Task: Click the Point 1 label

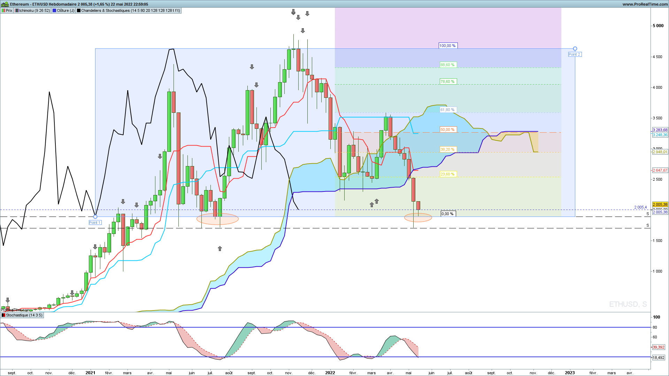Action: [x=95, y=222]
